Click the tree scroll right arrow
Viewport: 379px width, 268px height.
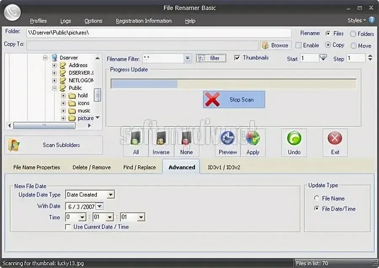[89, 126]
